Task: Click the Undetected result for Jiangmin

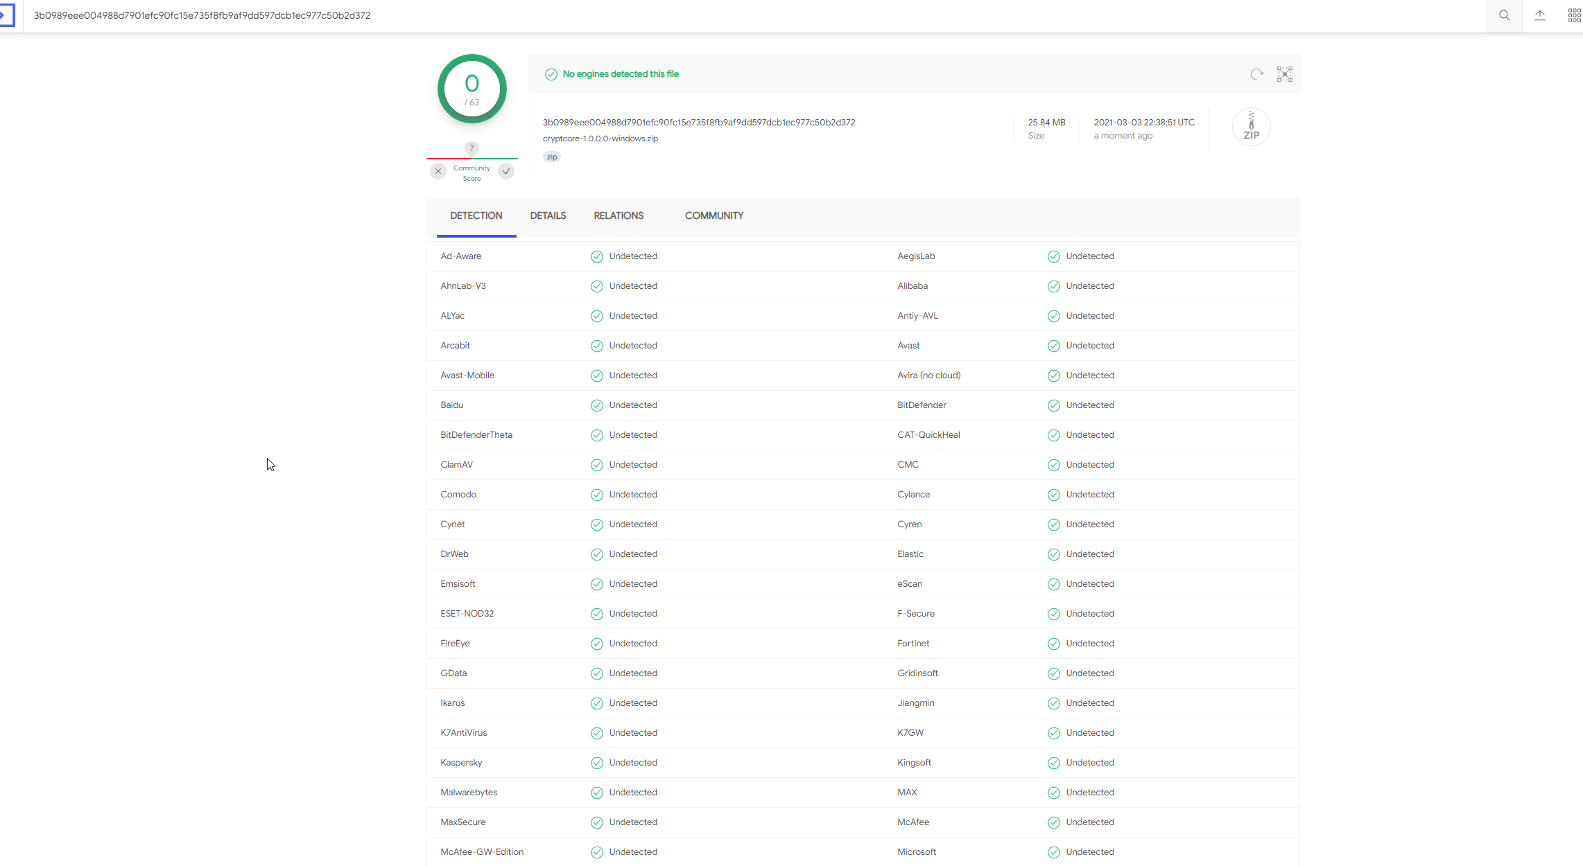Action: (1090, 703)
